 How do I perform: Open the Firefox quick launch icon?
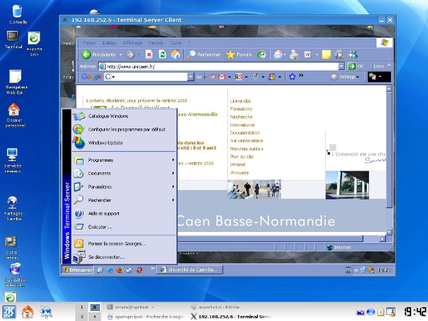(119, 270)
